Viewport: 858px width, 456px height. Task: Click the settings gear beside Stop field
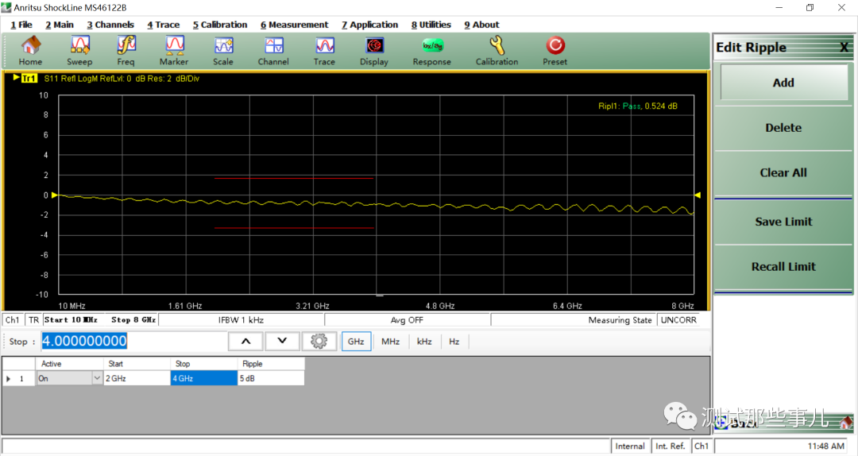(319, 341)
